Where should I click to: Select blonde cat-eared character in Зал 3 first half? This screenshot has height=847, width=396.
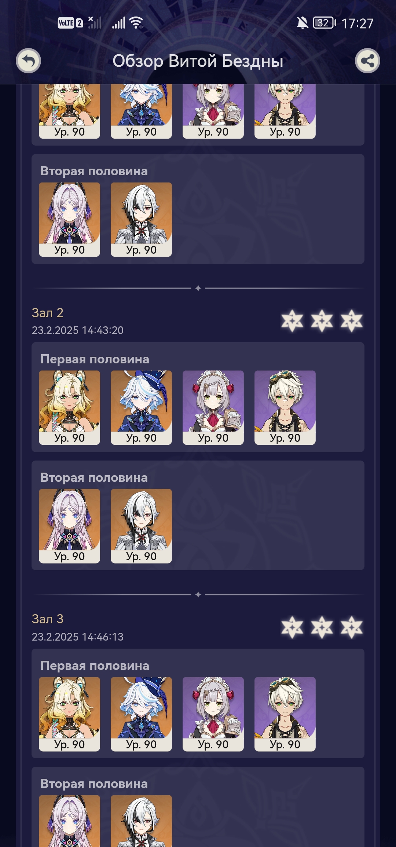(x=69, y=714)
